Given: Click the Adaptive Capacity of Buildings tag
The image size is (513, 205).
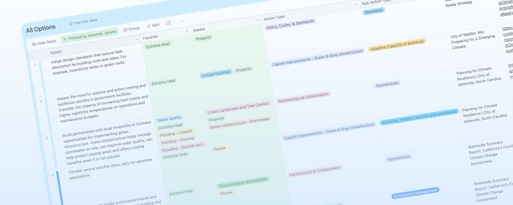Looking at the screenshot, I should tap(397, 45).
